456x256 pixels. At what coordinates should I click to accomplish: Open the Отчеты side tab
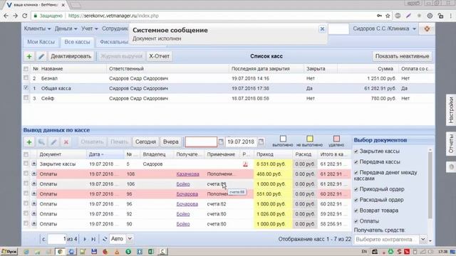(x=451, y=144)
